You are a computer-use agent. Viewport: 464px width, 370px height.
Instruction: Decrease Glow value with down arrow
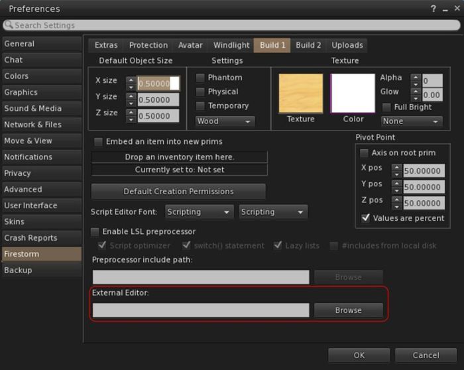pos(416,99)
